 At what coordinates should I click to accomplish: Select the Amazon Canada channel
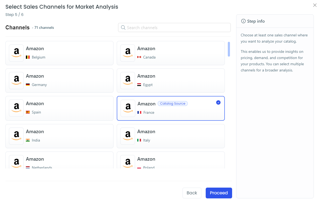click(x=171, y=53)
